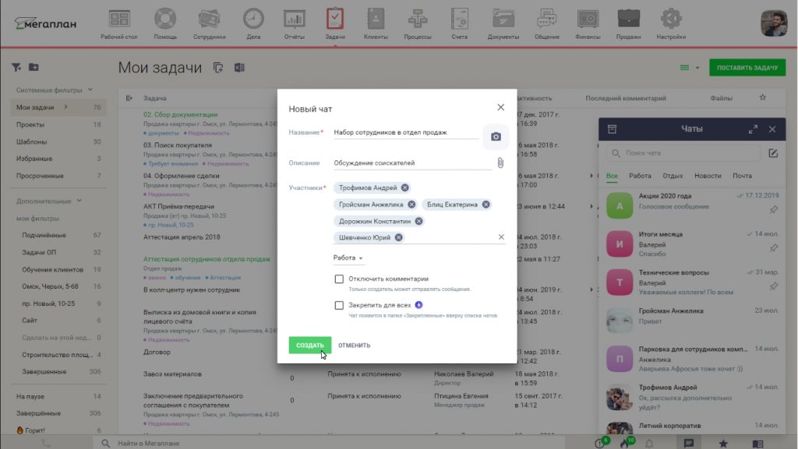Open the chat category dropdown set to Работа
Image resolution: width=798 pixels, height=449 pixels.
[x=348, y=258]
